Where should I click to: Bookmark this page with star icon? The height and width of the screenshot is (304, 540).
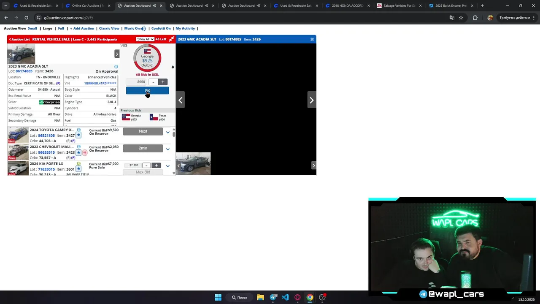[461, 18]
